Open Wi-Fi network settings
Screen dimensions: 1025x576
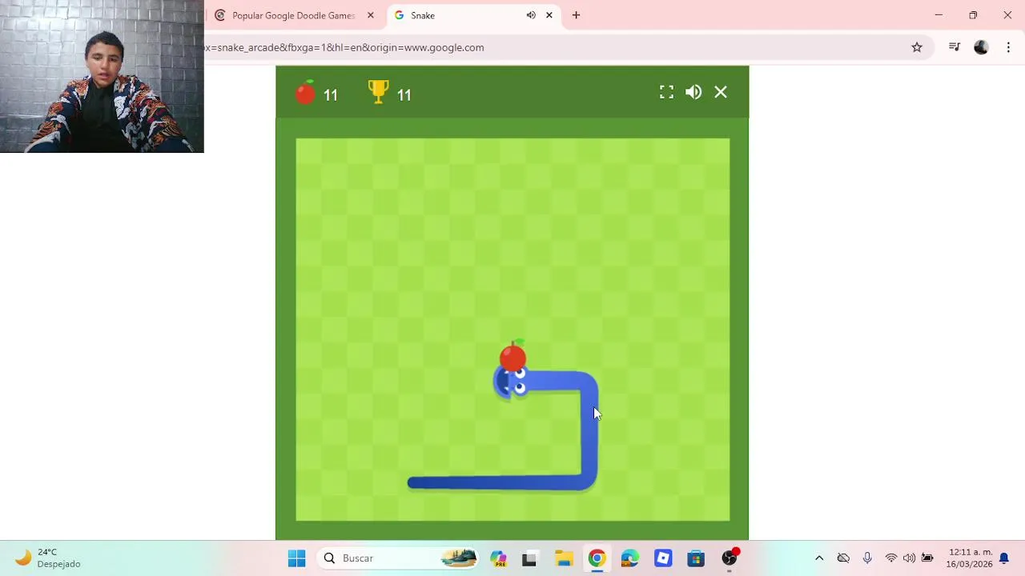tap(891, 558)
